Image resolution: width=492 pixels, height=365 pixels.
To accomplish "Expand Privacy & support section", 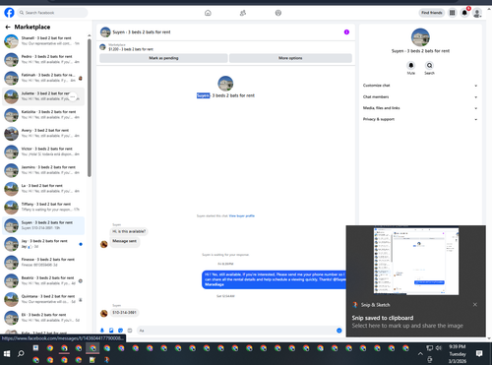I will [x=420, y=119].
